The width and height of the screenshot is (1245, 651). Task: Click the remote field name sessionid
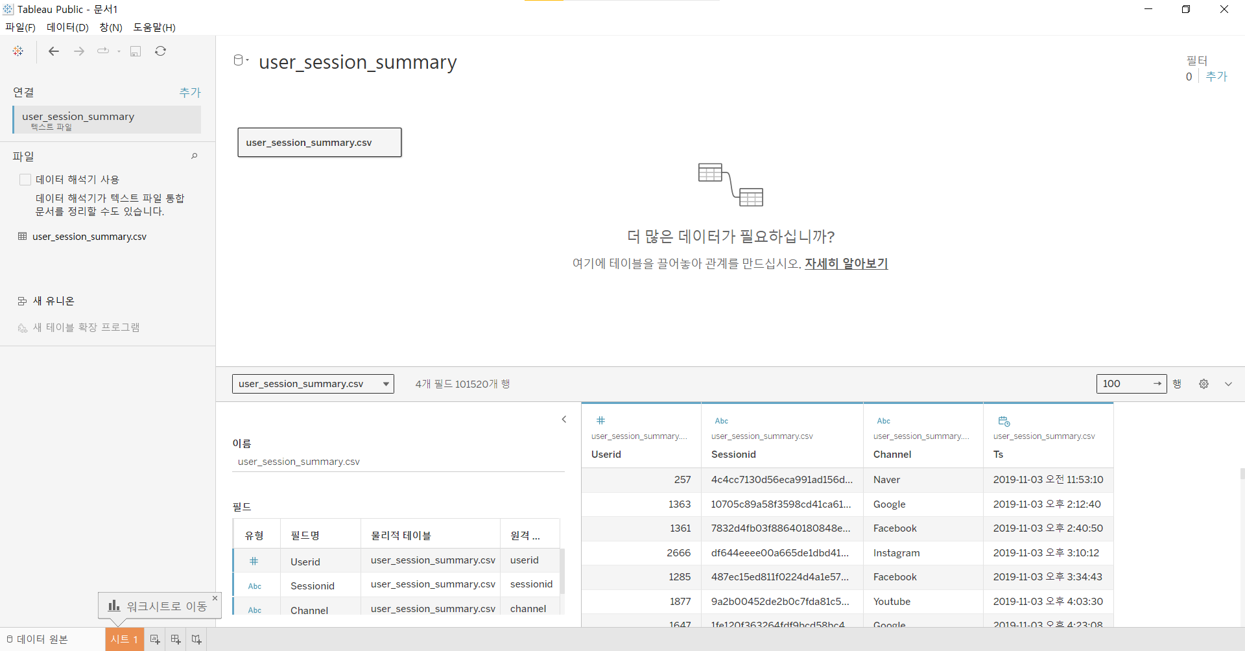coord(531,584)
